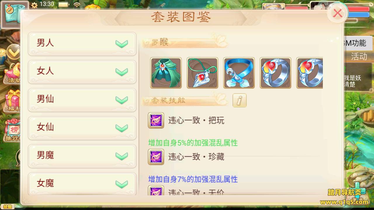Expand the 男魔 category
The image size is (374, 210).
pos(82,156)
